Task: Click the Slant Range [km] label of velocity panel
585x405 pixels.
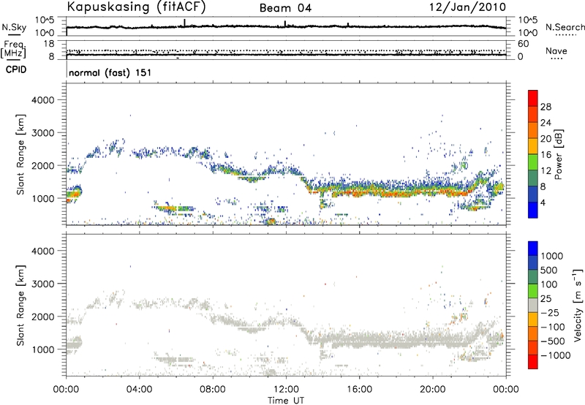Action: (20, 305)
